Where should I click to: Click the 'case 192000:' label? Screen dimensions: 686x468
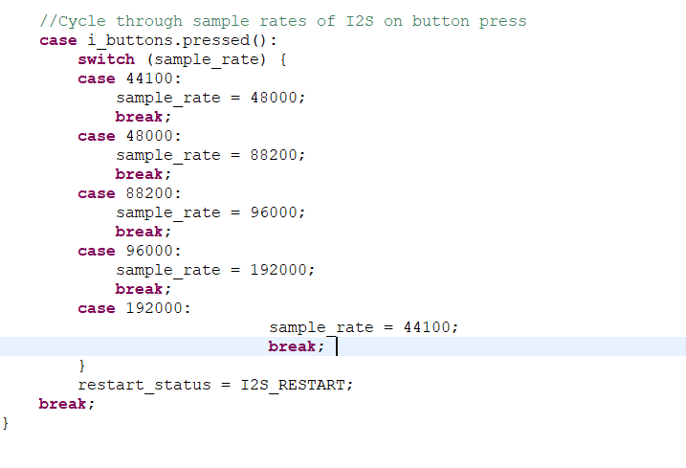134,308
